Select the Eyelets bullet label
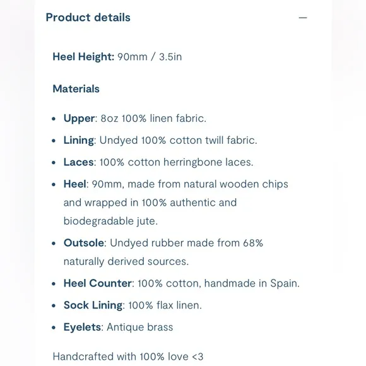366x366 pixels. (x=82, y=328)
